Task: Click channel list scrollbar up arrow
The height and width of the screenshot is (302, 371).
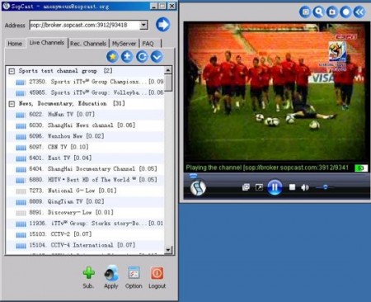Action: pyautogui.click(x=168, y=70)
